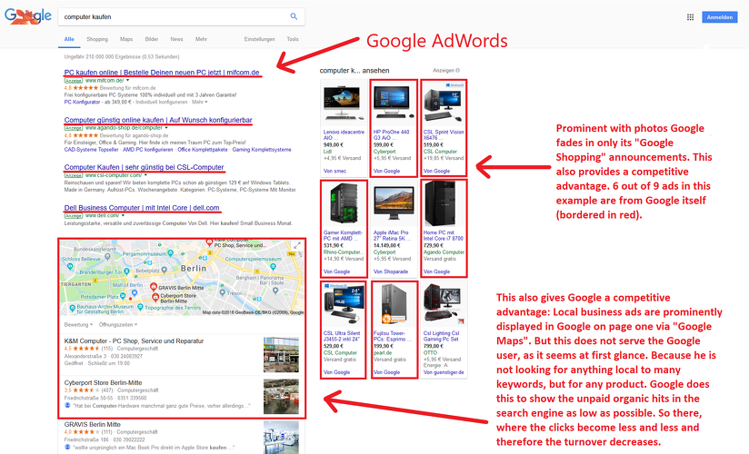
Task: Open Tools options
Action: (293, 39)
